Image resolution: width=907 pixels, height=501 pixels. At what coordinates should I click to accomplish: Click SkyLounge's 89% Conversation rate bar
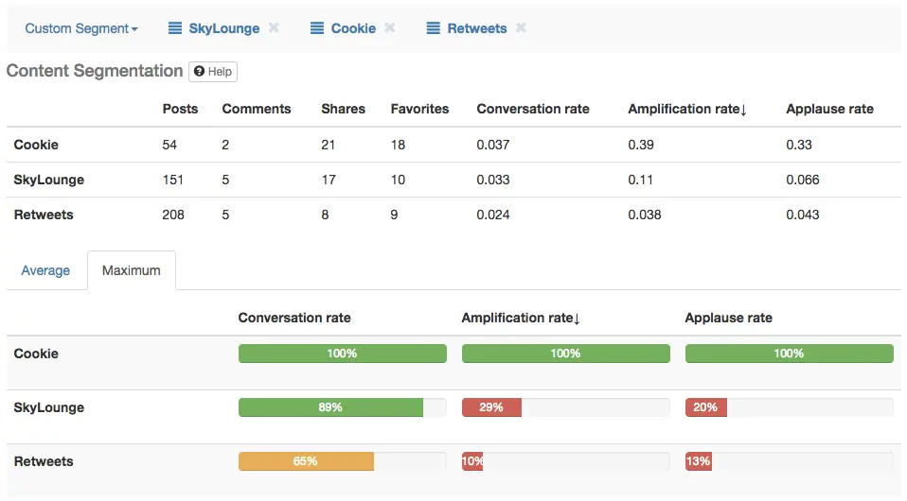(330, 407)
